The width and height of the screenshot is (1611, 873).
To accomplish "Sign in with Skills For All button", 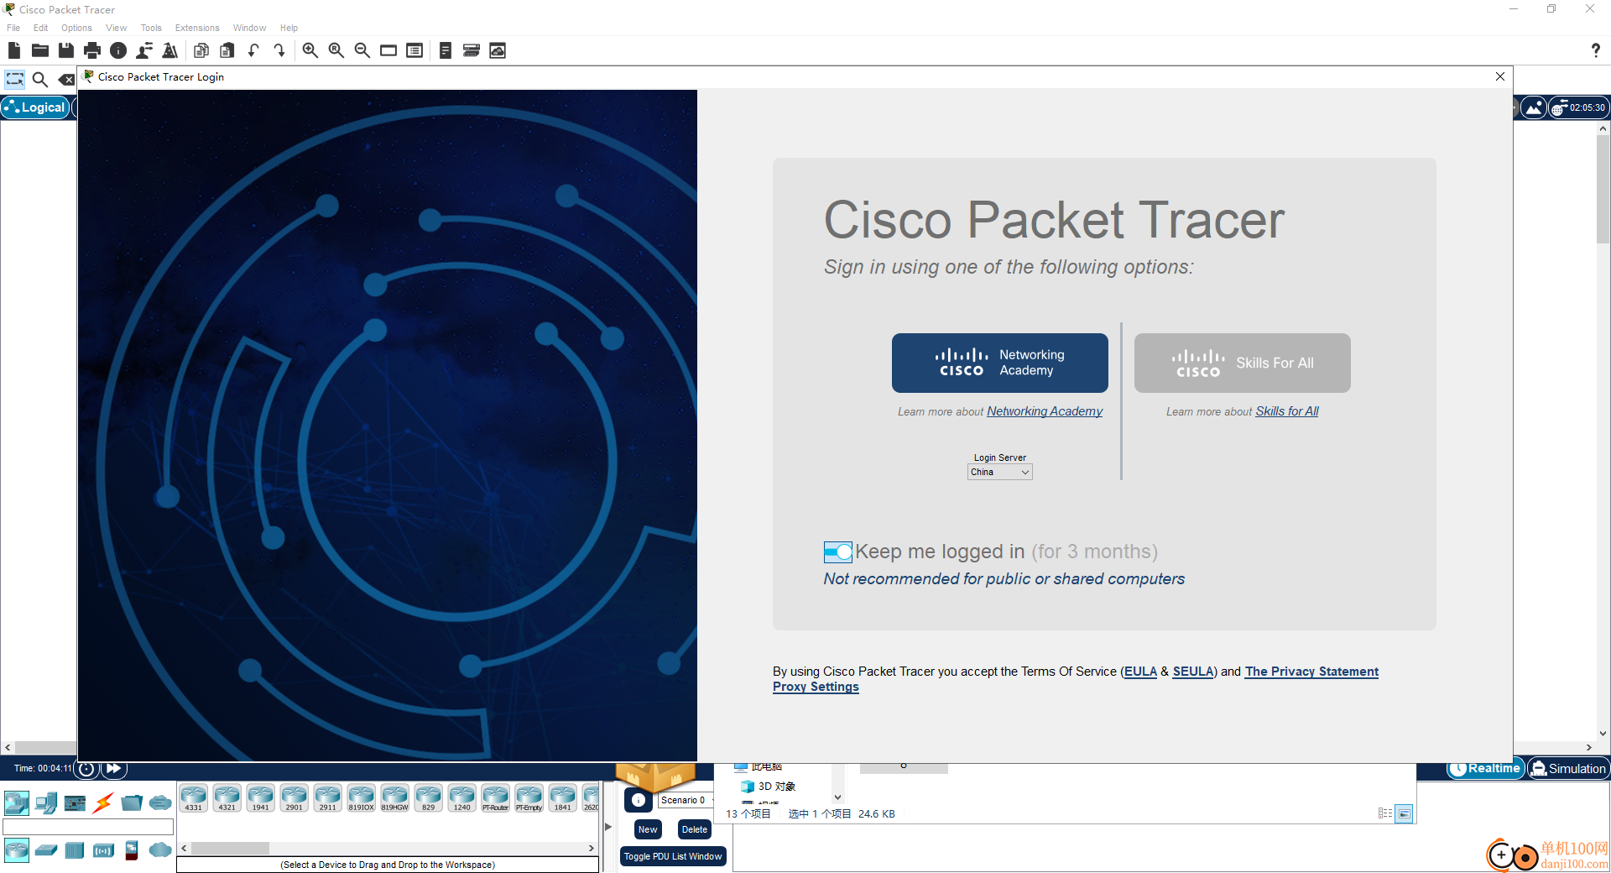I will click(x=1242, y=363).
